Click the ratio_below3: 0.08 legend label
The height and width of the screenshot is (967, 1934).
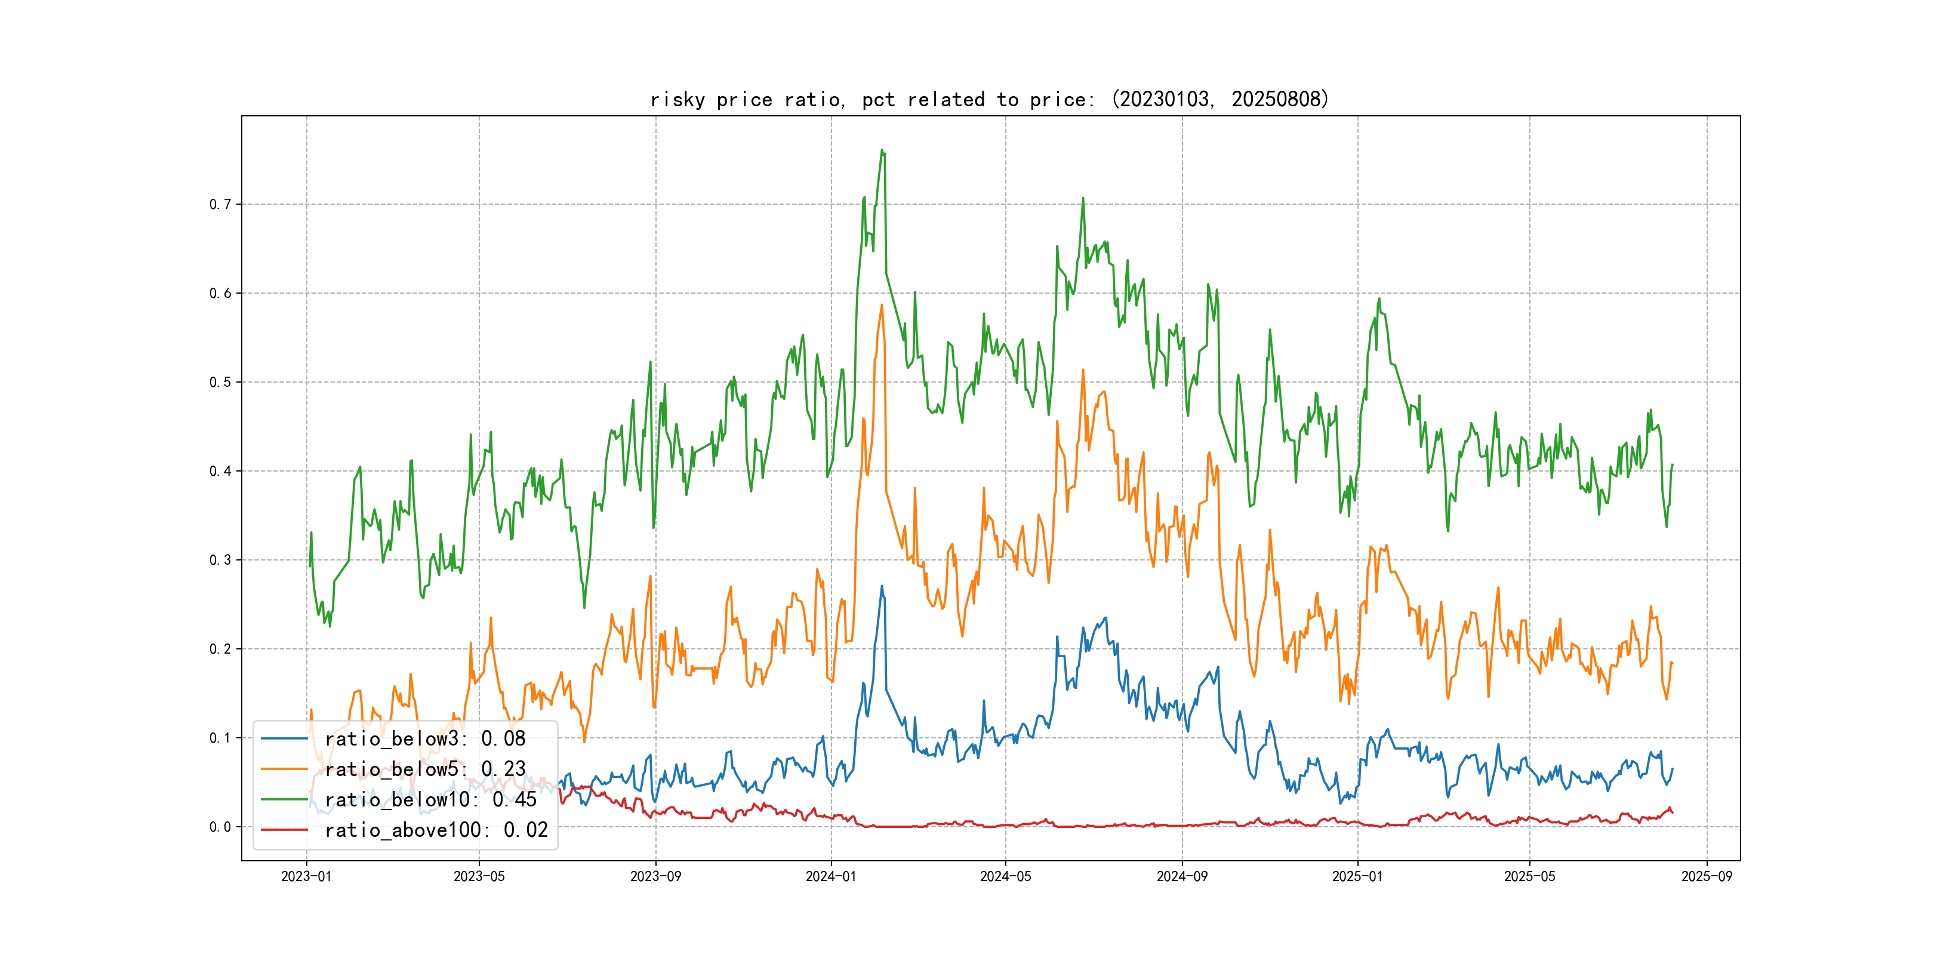click(425, 739)
